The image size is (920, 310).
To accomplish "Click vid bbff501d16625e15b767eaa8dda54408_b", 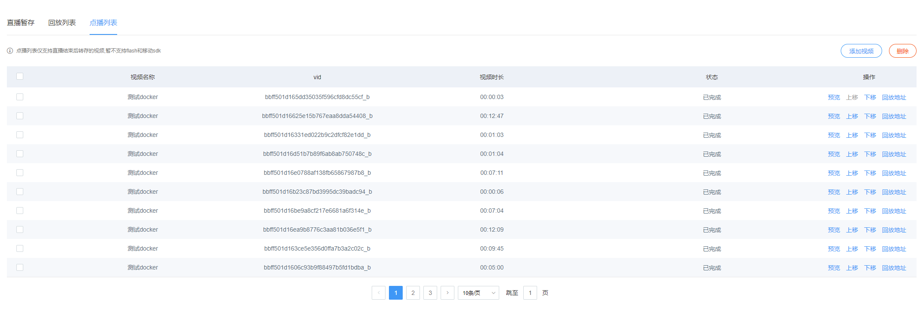I will (x=317, y=116).
